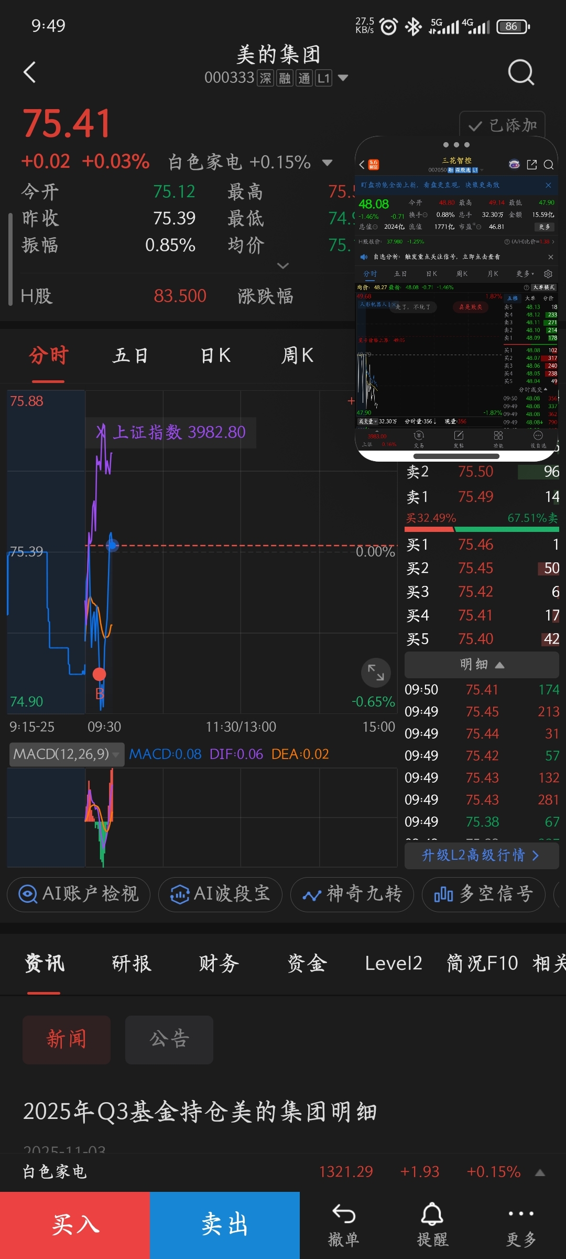Switch to the 日K chart tab
Viewport: 566px width, 1259px height.
215,356
